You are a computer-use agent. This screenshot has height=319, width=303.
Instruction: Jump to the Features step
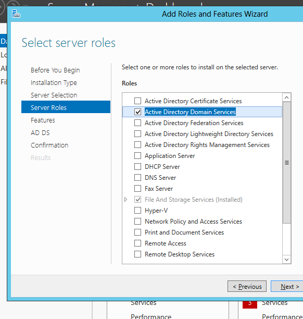pyautogui.click(x=43, y=120)
